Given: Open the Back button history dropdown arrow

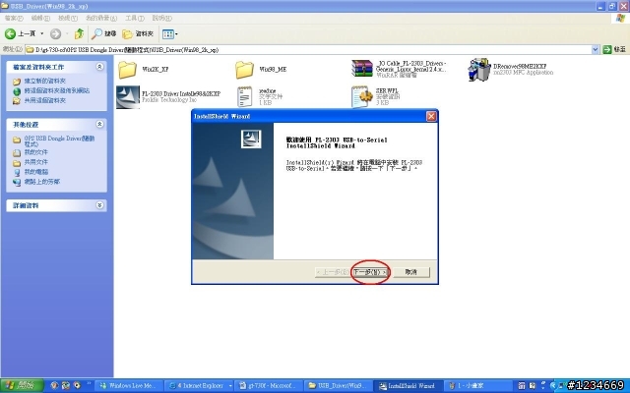Looking at the screenshot, I should pyautogui.click(x=41, y=34).
